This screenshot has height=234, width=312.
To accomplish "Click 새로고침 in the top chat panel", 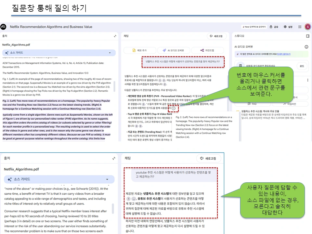I will [216, 36].
